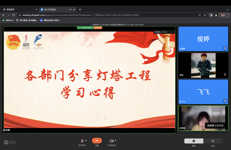The height and width of the screenshot is (150, 231).
Task: Open a new browser tab with plus
Action: [x=80, y=9]
